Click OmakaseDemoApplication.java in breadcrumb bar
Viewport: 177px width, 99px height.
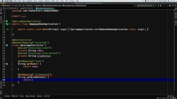(52, 5)
